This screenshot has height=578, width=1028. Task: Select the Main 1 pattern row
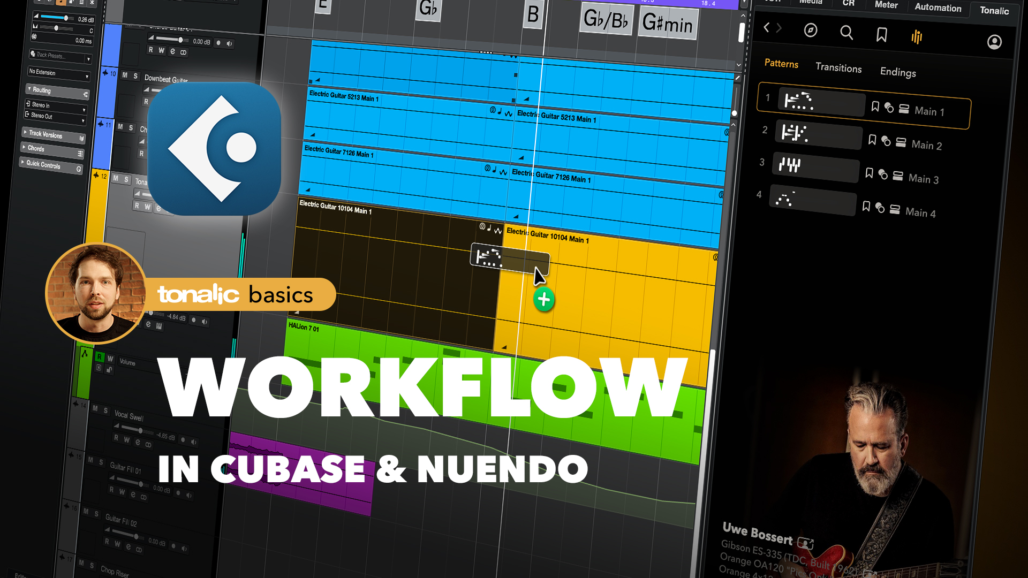coord(864,105)
